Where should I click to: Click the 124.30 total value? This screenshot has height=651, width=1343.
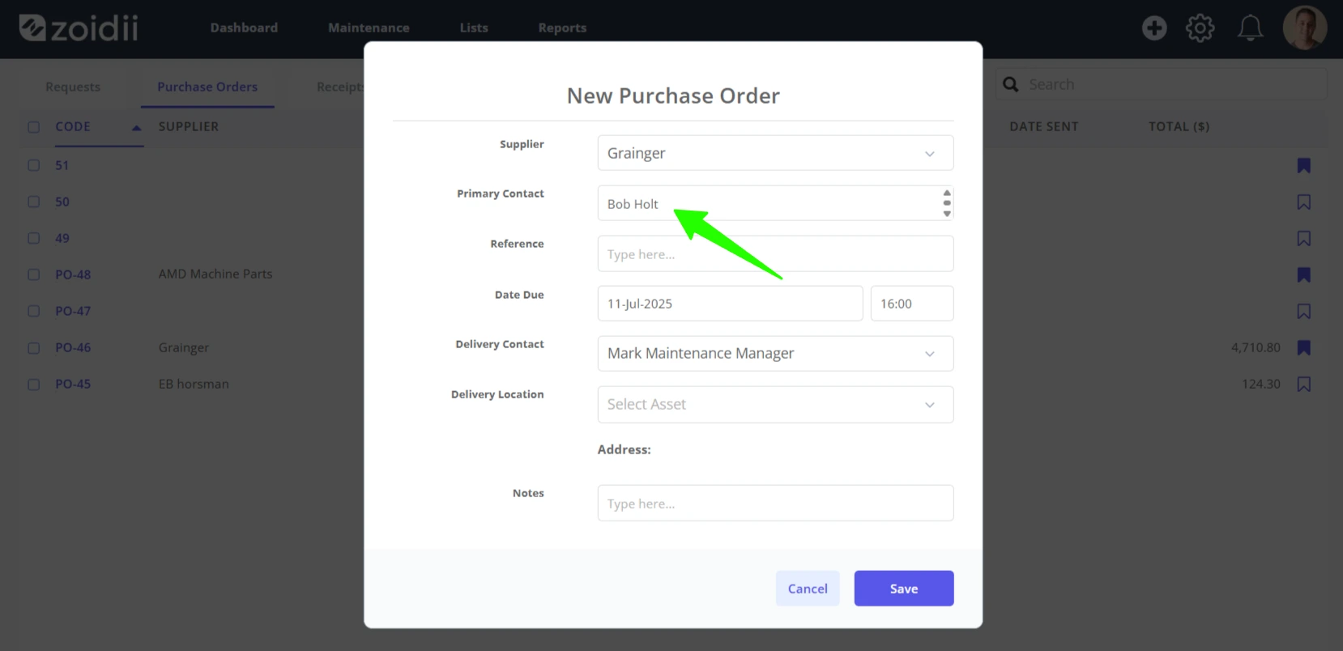pos(1261,384)
